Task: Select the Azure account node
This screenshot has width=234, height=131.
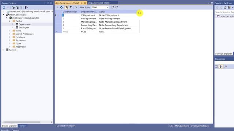Action: coord(31,11)
